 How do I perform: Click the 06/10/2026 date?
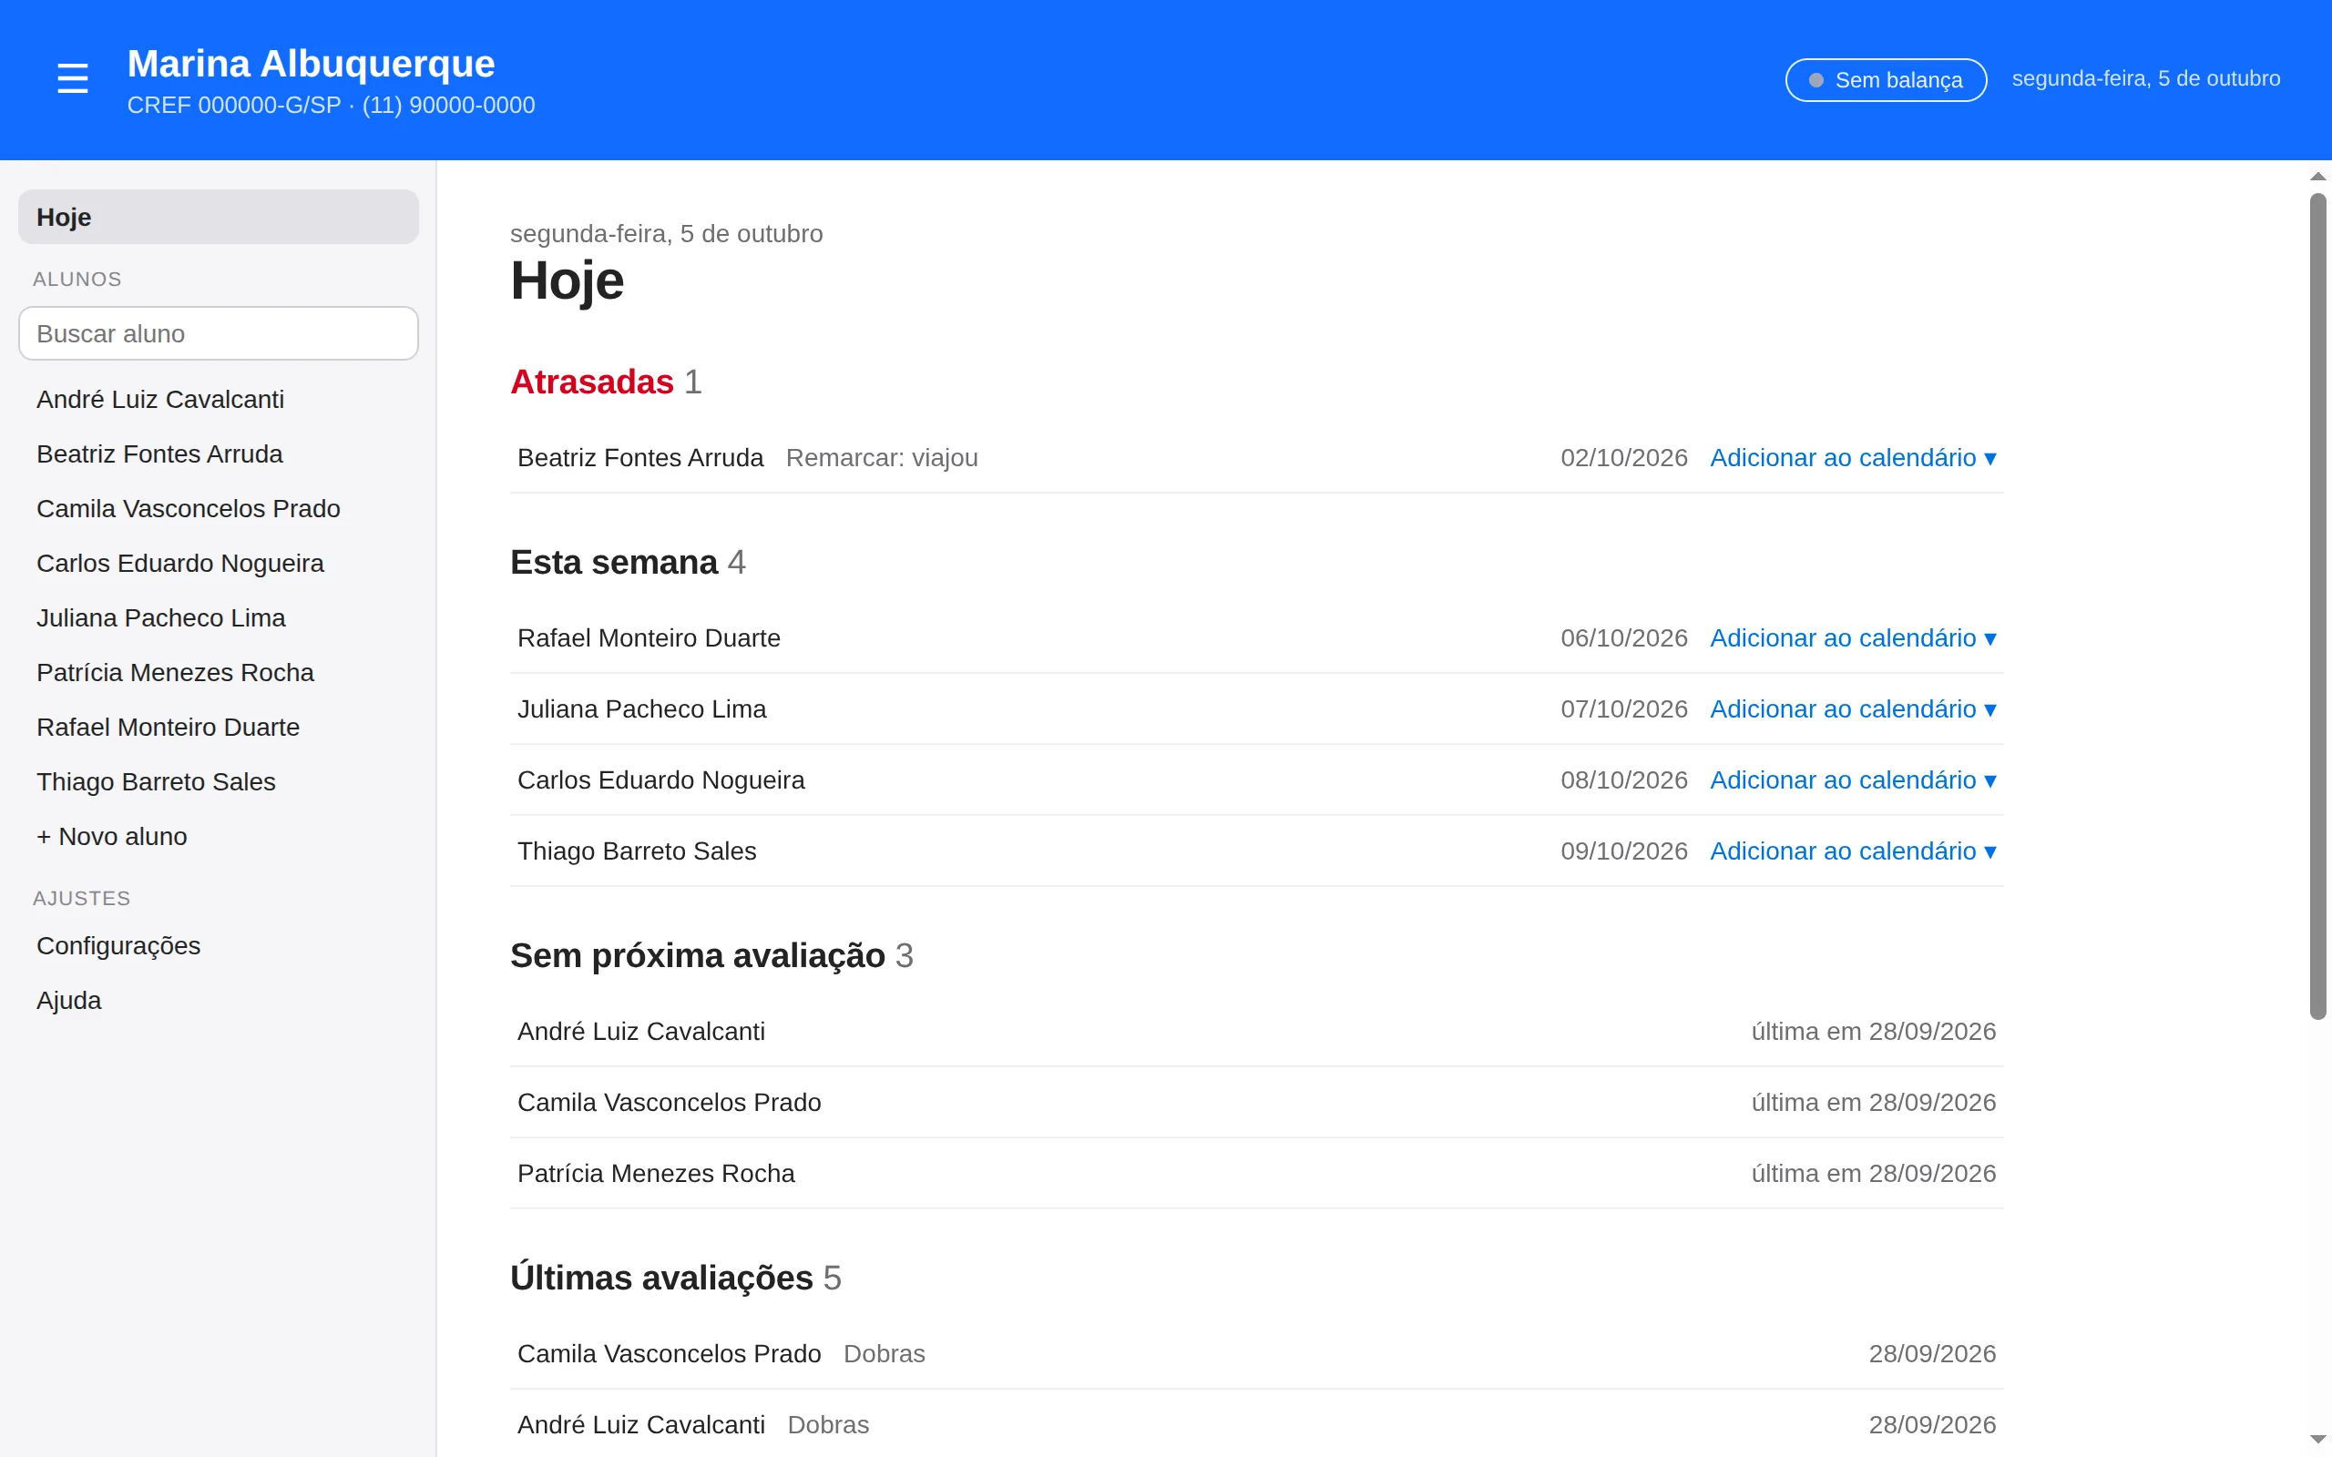[1623, 638]
